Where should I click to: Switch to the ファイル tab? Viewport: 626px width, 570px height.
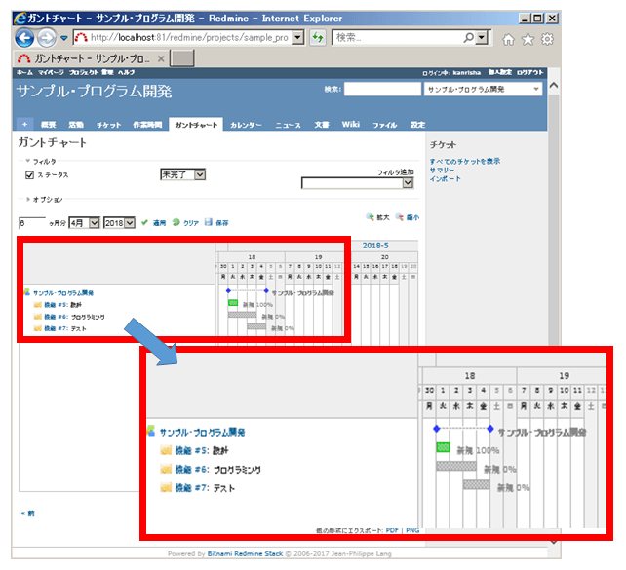(x=385, y=125)
